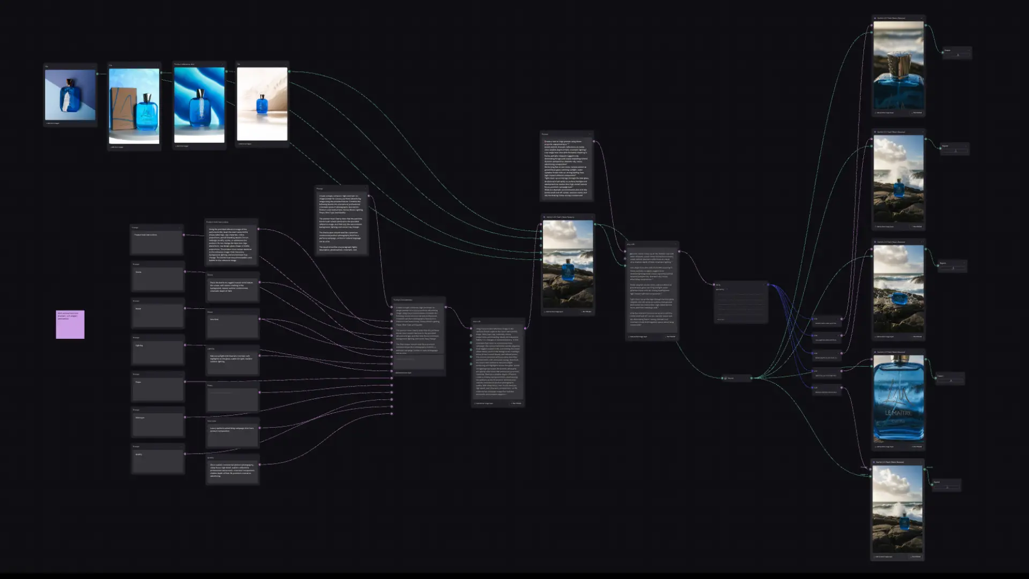Open the three-dot menu of the Any LLM node
The width and height of the screenshot is (1029, 579).
[x=675, y=244]
